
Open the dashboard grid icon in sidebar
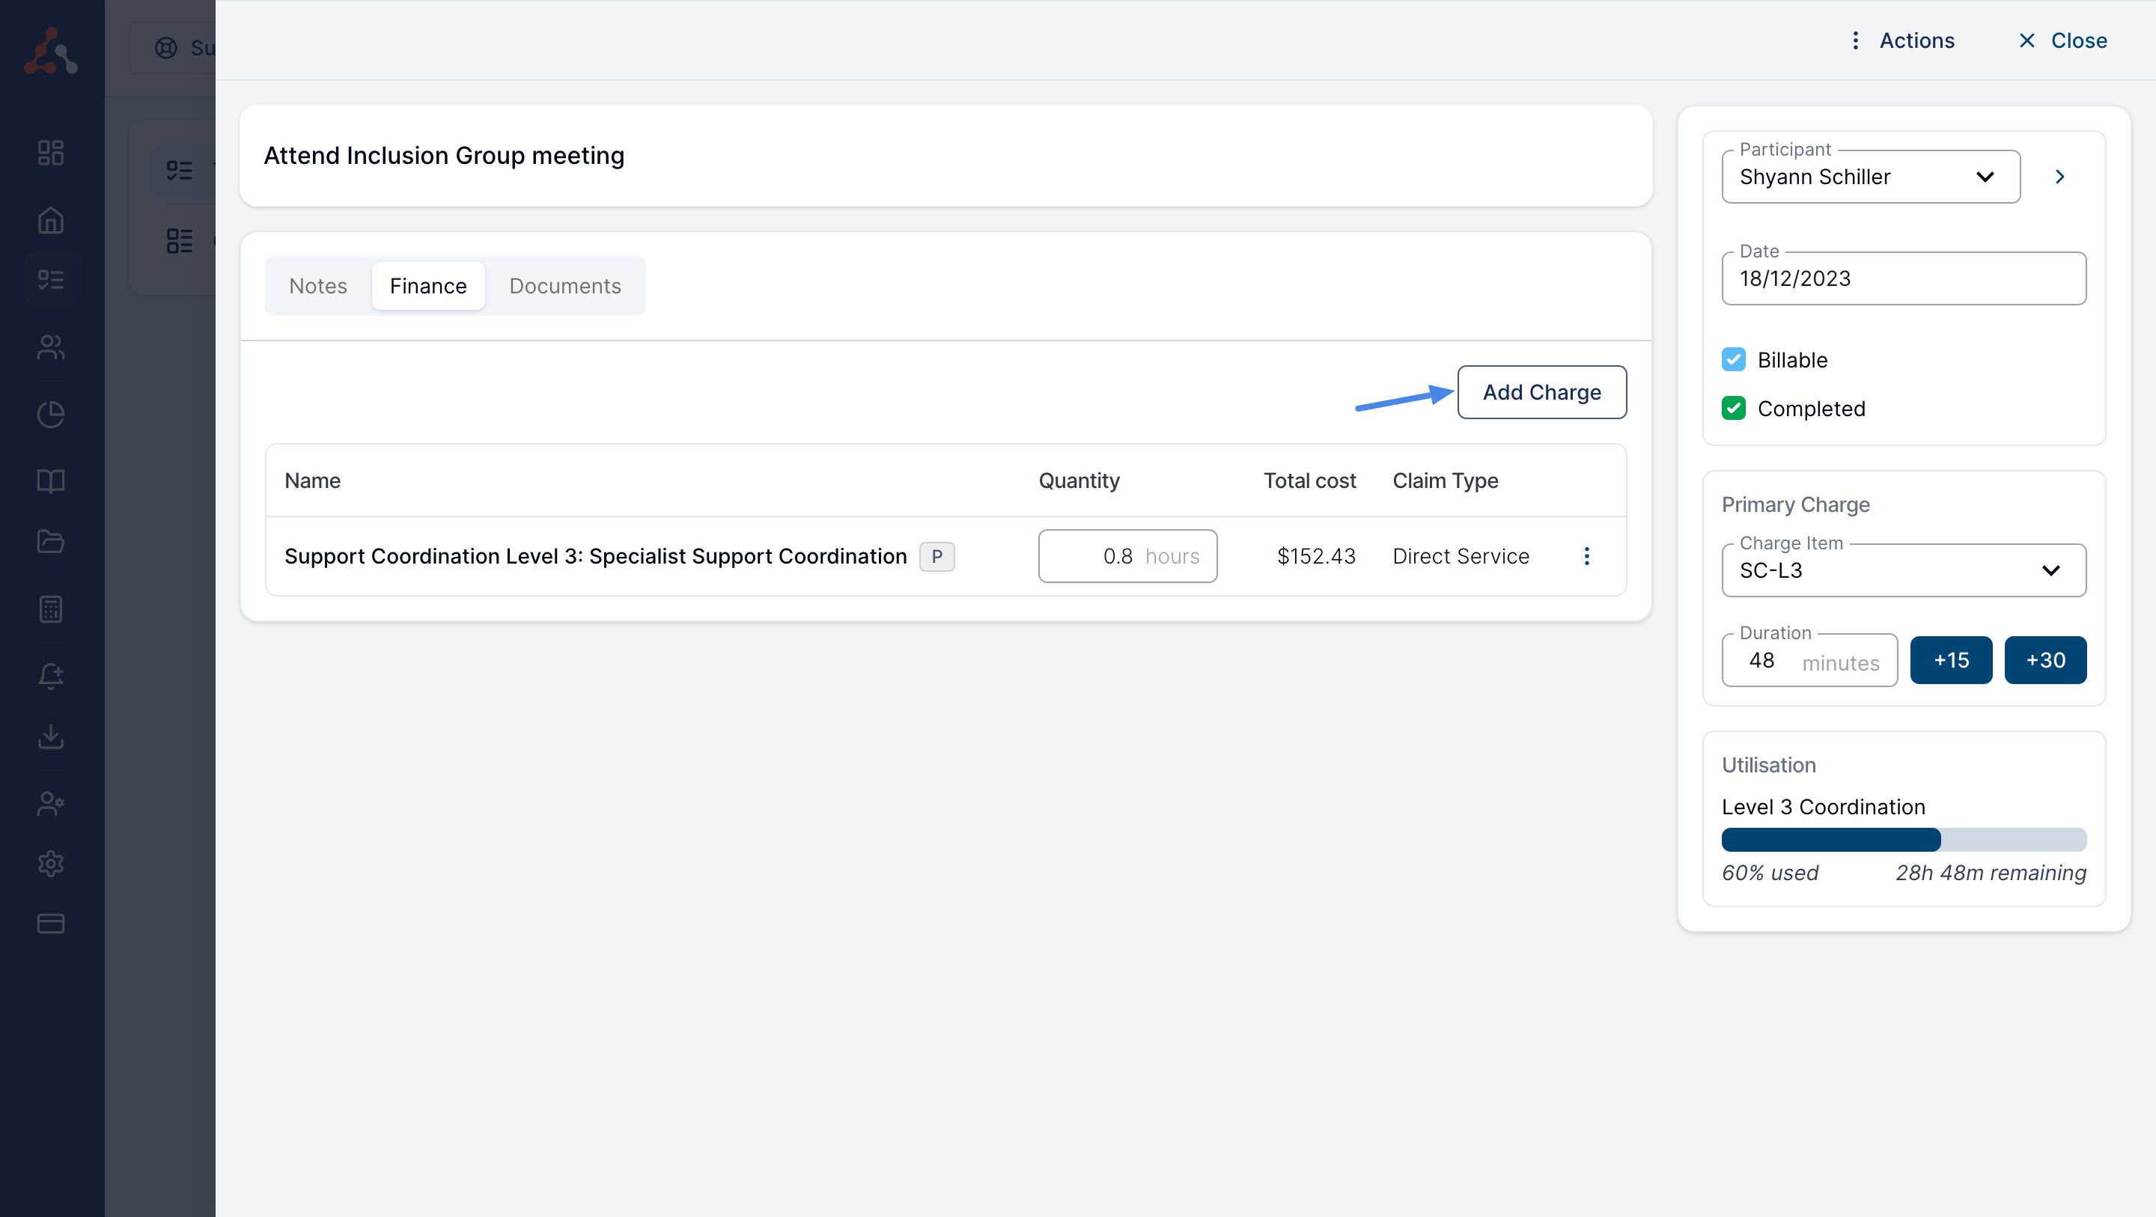pyautogui.click(x=51, y=153)
